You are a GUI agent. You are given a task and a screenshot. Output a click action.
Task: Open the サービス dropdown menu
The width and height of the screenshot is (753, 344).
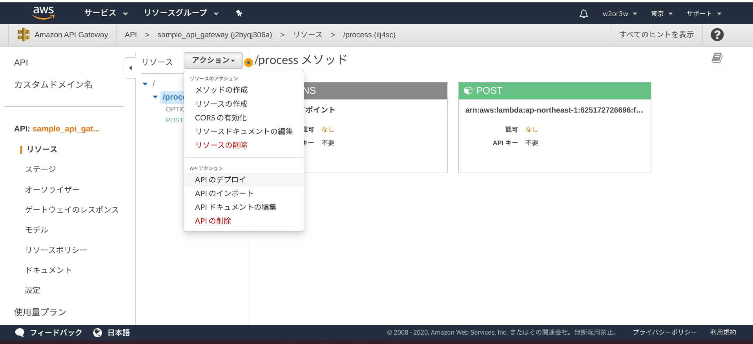pos(106,13)
